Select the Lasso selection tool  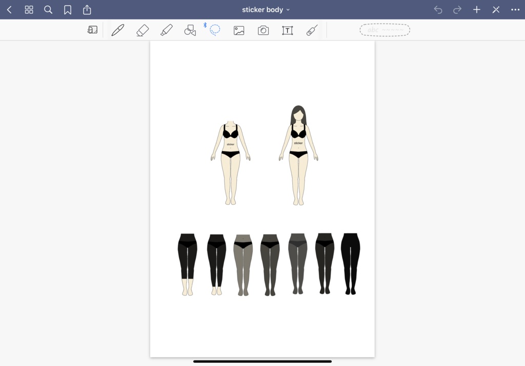click(x=215, y=30)
